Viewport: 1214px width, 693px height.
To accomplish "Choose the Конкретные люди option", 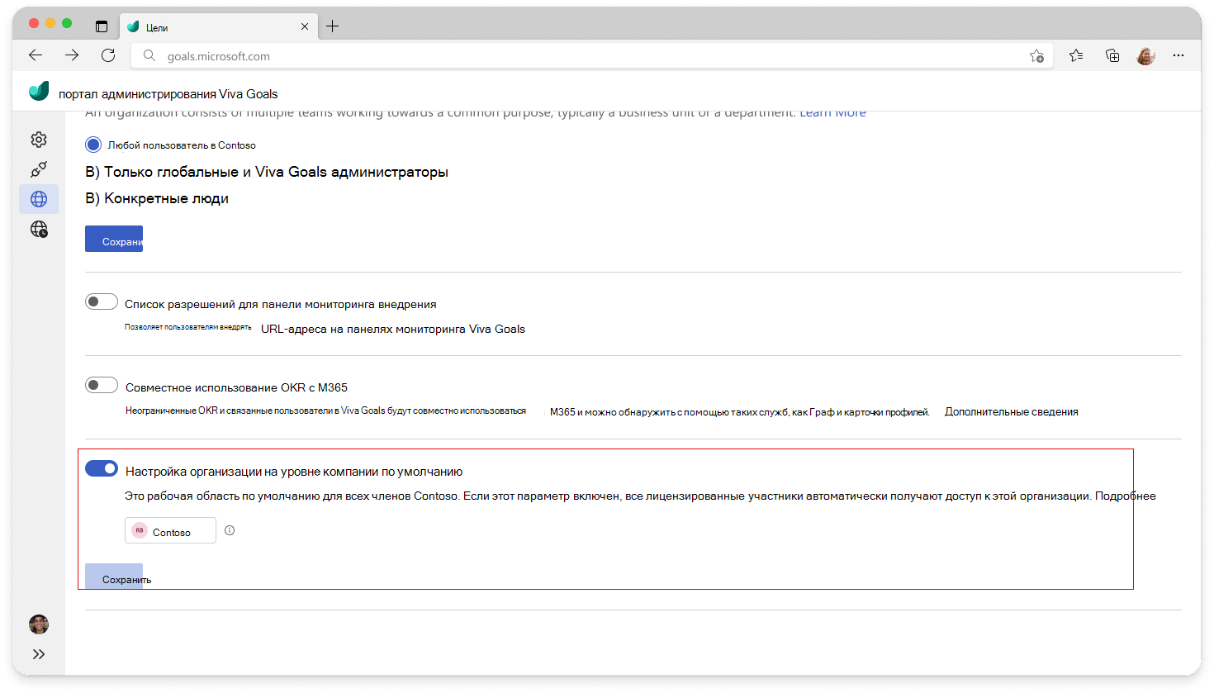I will coord(157,198).
